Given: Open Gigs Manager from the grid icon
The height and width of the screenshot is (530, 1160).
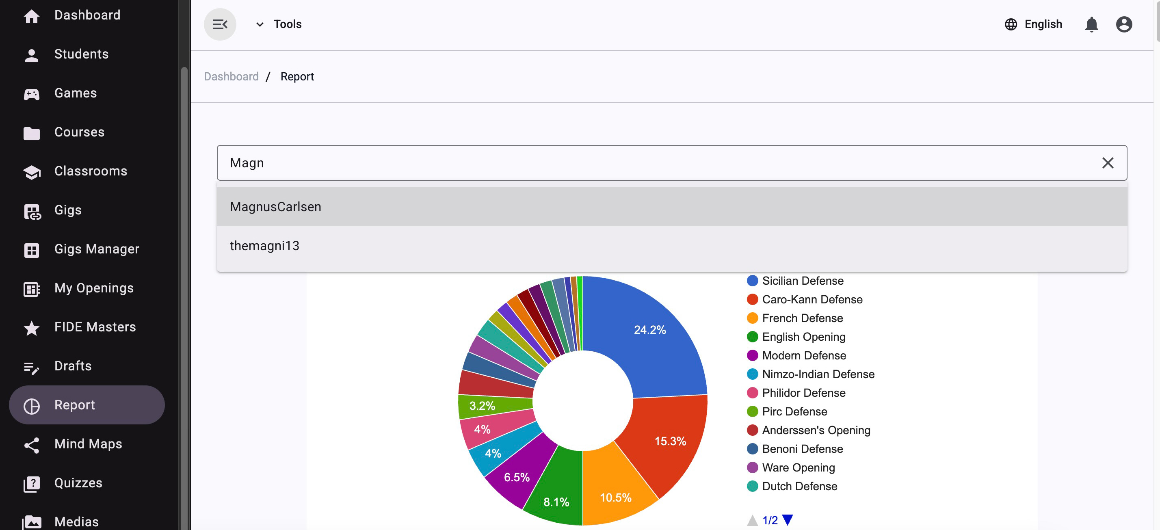Looking at the screenshot, I should (x=32, y=249).
